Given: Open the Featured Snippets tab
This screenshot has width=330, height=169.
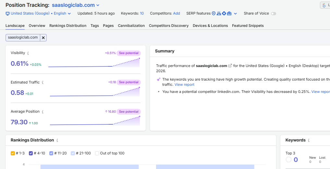Looking at the screenshot, I should click(x=248, y=26).
